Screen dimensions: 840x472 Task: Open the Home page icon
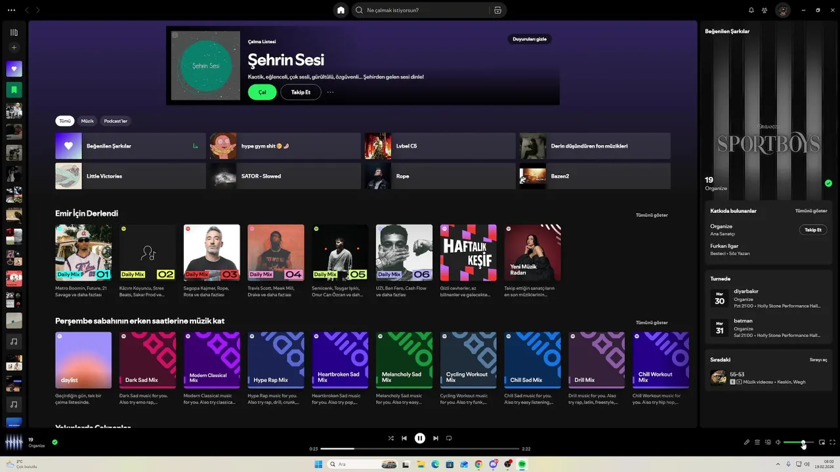(341, 10)
